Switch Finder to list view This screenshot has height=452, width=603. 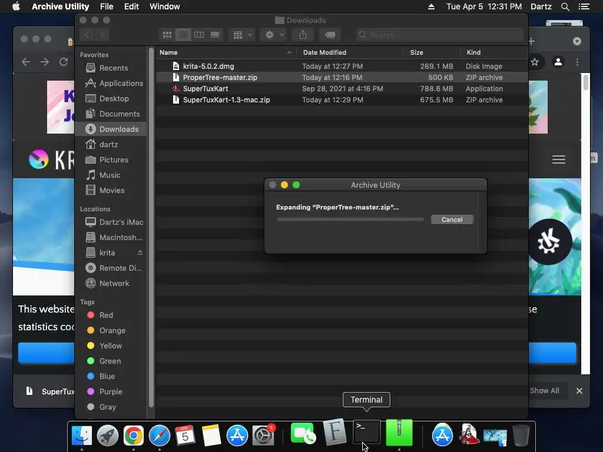(183, 35)
